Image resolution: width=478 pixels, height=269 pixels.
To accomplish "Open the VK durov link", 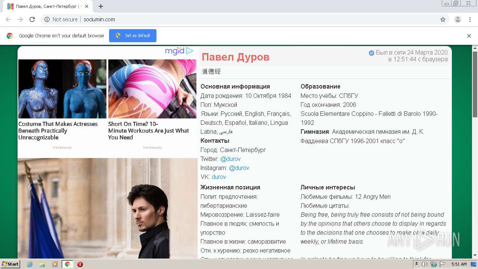I will coord(219,177).
